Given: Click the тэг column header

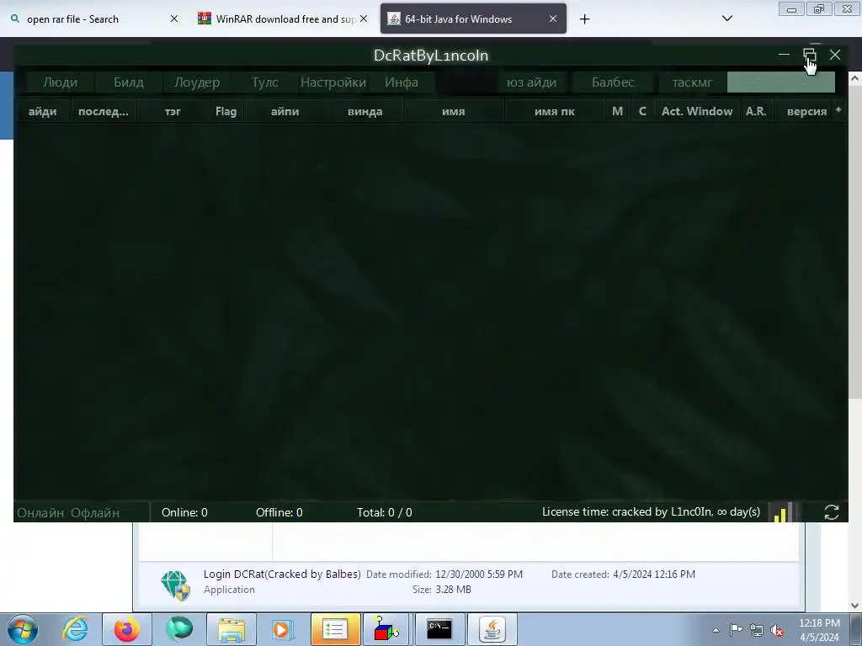Looking at the screenshot, I should (173, 112).
